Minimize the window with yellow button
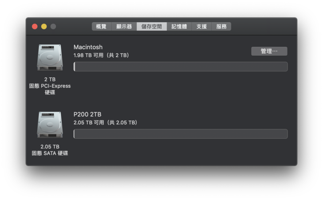 (x=44, y=27)
